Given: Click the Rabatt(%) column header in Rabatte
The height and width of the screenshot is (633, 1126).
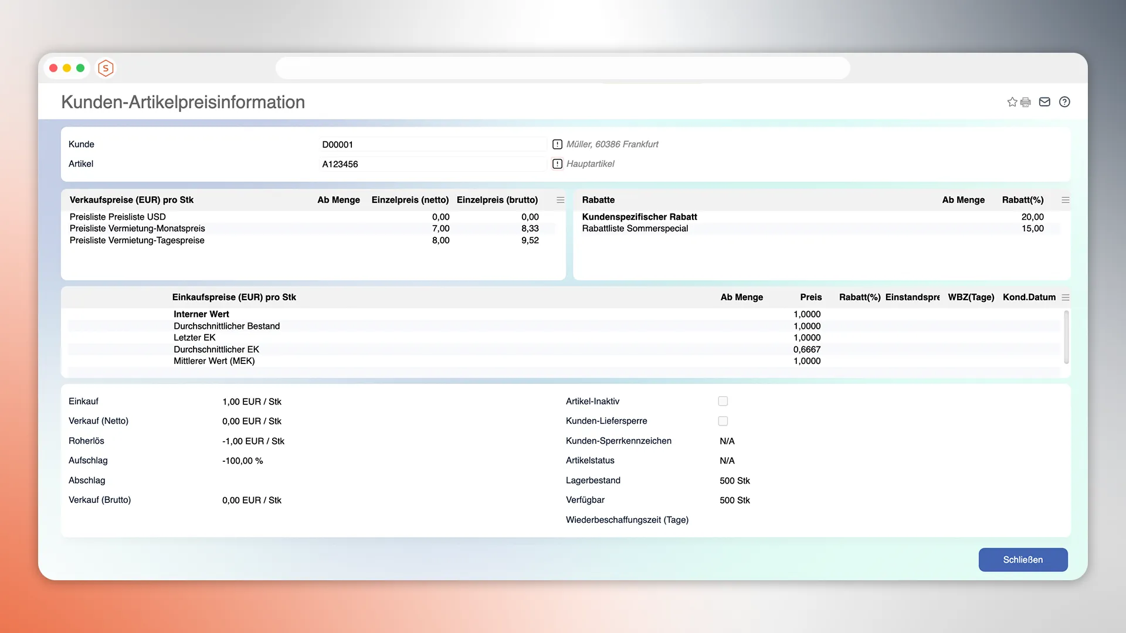Looking at the screenshot, I should coord(1022,200).
